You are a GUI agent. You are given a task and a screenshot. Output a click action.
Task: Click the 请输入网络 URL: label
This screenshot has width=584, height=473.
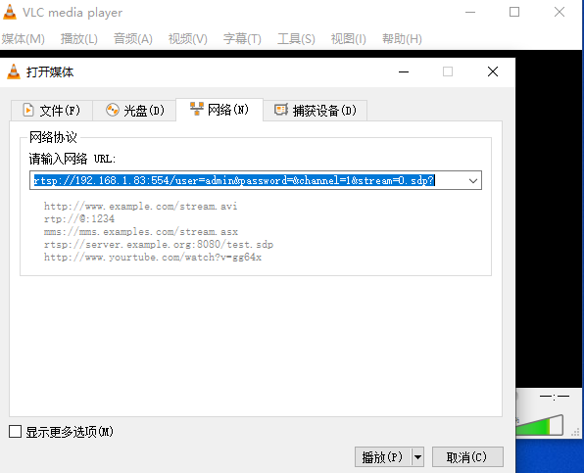click(x=73, y=159)
